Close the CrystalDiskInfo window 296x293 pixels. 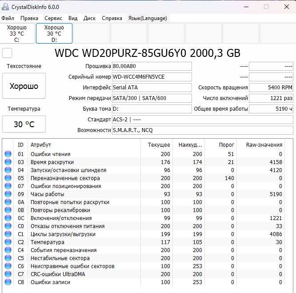[x=287, y=7]
